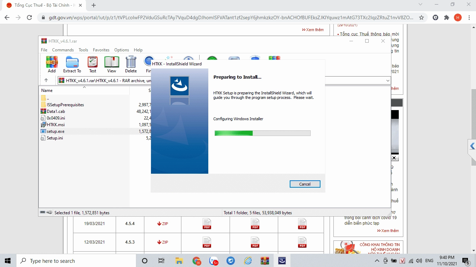Select the setup.exe file
The image size is (476, 267).
point(52,131)
